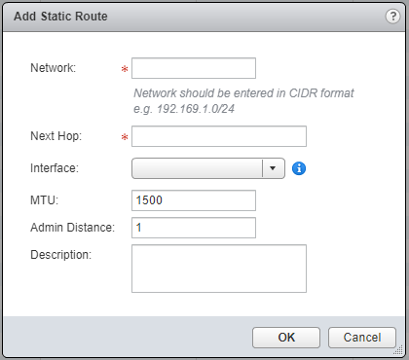409x360 pixels.
Task: Focus the Description text area
Action: (x=219, y=269)
